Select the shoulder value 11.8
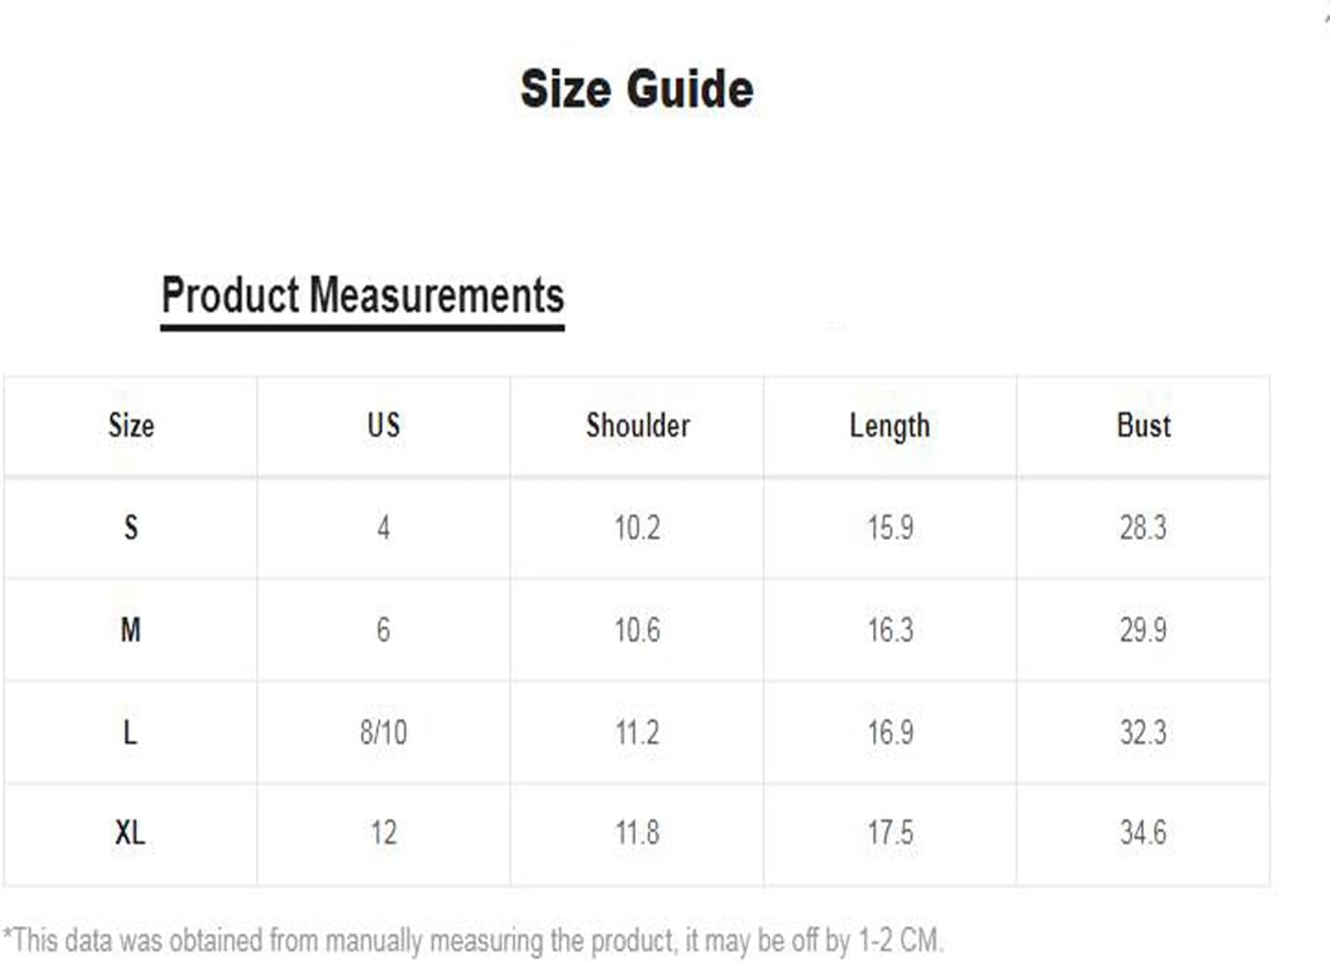This screenshot has width=1330, height=962. (637, 833)
